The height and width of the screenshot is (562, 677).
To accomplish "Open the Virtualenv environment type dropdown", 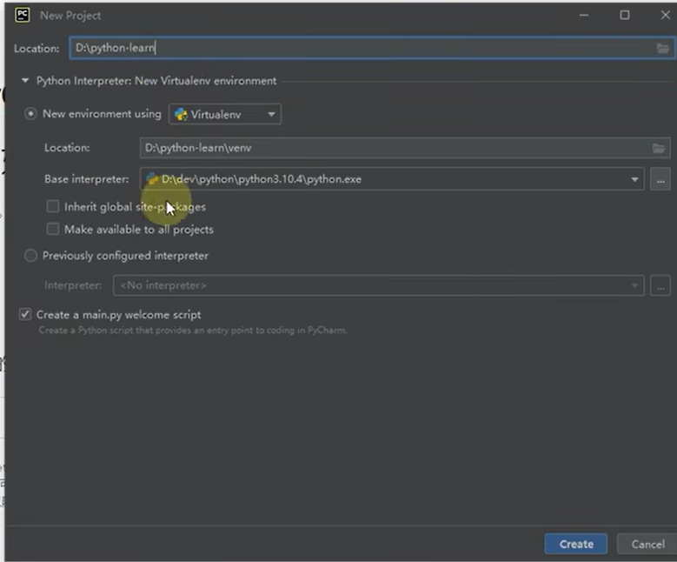I will click(x=225, y=115).
